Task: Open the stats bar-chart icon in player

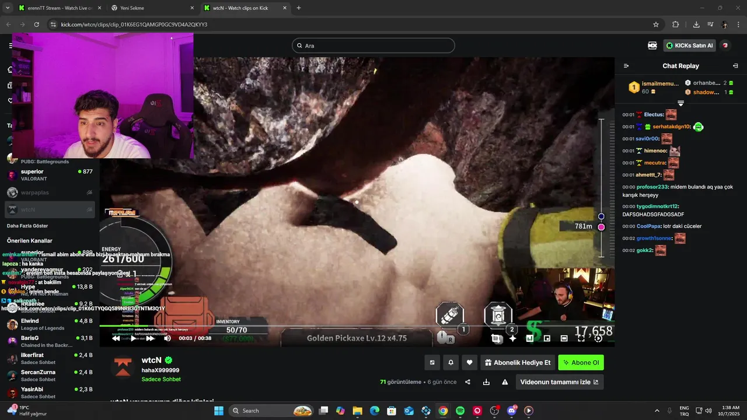Action: click(530, 338)
